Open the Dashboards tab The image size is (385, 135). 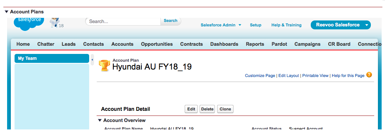[224, 44]
